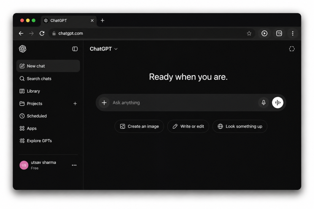314x209 pixels.
Task: Open a new browser tab
Action: click(x=102, y=21)
